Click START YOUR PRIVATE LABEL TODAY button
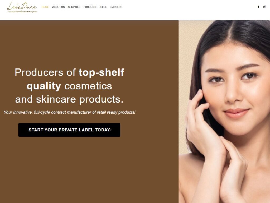Viewport: 270px width, 203px height. coord(69,130)
